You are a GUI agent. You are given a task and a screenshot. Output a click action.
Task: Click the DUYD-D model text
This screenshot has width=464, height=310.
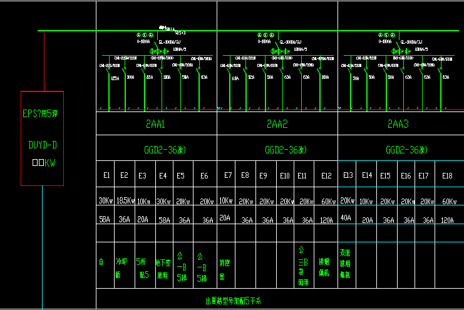point(43,145)
